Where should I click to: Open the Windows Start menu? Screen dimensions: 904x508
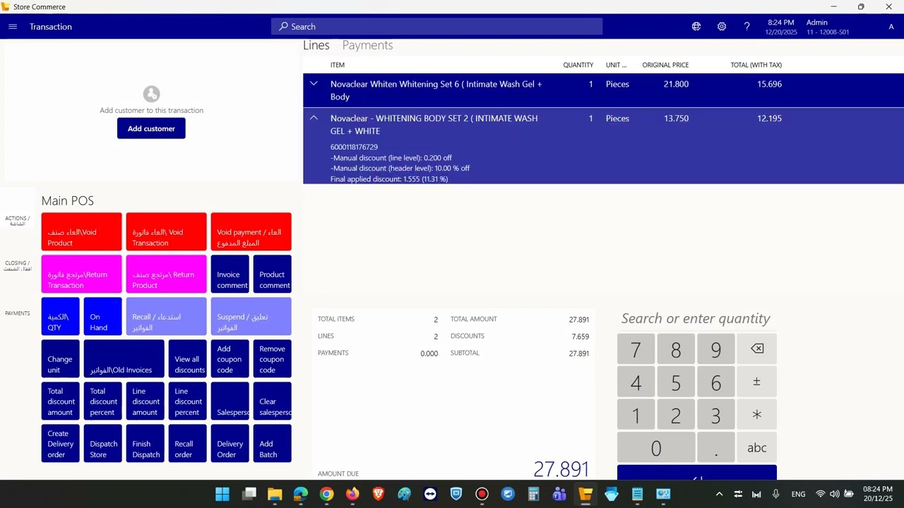pos(222,494)
